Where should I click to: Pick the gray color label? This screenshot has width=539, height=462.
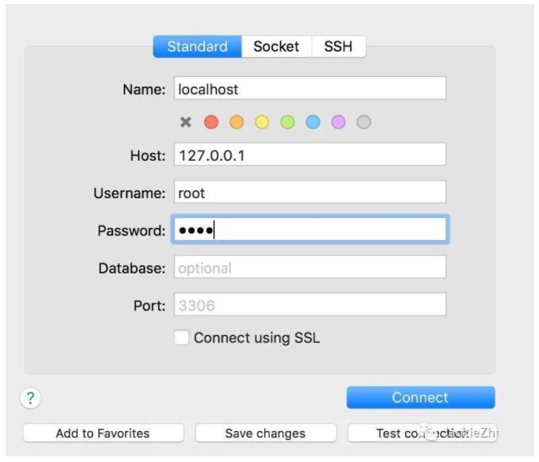coord(364,122)
